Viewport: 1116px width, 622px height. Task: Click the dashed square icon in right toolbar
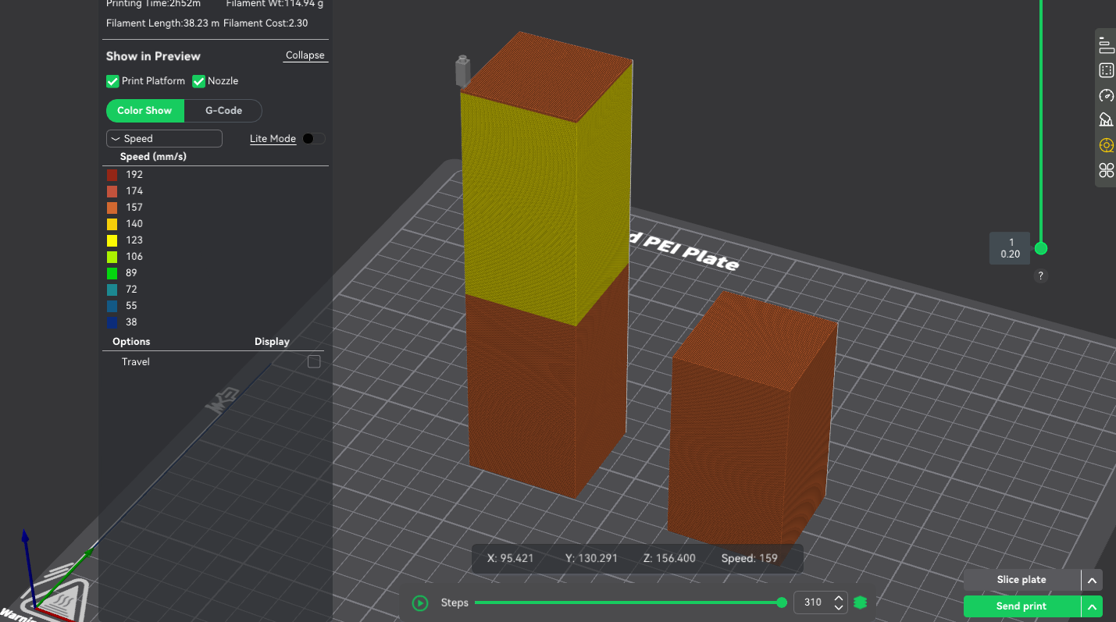pyautogui.click(x=1106, y=70)
